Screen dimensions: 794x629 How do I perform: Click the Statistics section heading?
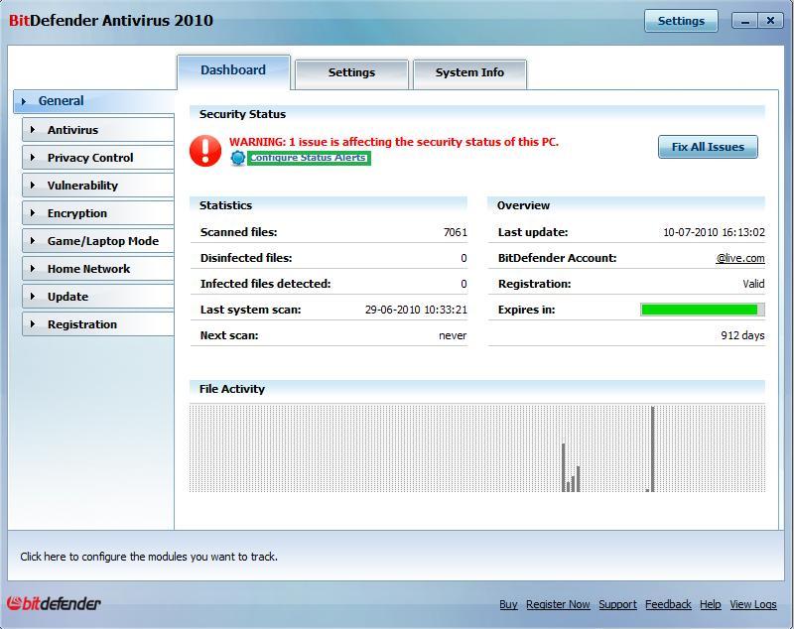pos(225,205)
